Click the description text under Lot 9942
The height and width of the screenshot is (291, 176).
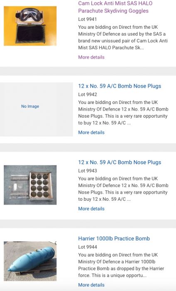[123, 113]
